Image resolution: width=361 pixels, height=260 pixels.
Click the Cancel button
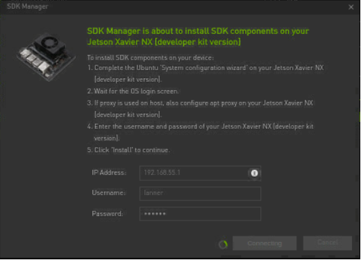coord(328,243)
